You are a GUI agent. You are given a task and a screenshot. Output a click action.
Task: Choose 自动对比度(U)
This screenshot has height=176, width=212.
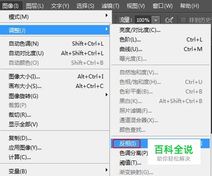pyautogui.click(x=55, y=53)
